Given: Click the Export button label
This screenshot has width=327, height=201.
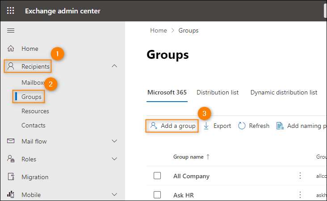Looking at the screenshot, I should tap(222, 126).
